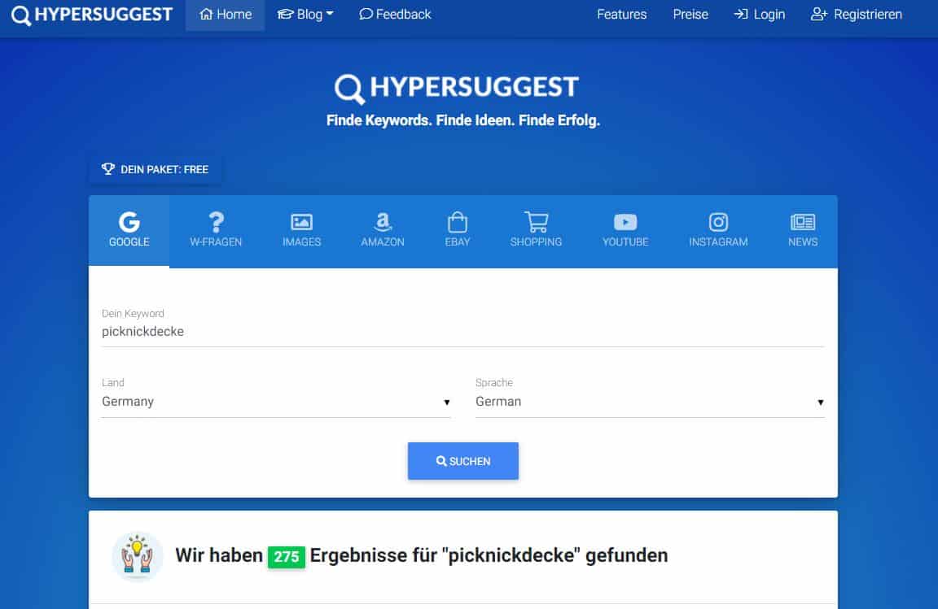938x609 pixels.
Task: Focus the Dein Keyword input field
Action: tap(462, 332)
